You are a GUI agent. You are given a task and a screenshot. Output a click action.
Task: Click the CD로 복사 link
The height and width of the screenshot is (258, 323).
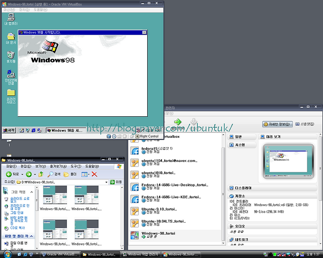point(17,227)
